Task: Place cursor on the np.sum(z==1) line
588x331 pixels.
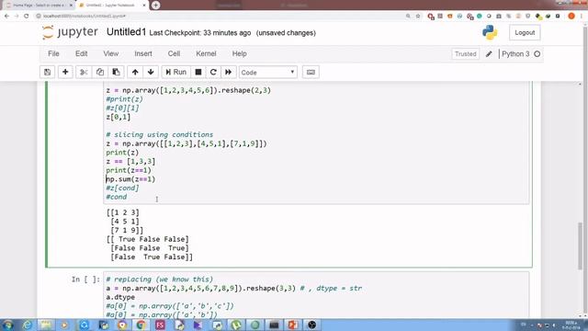Action: pyautogui.click(x=130, y=179)
